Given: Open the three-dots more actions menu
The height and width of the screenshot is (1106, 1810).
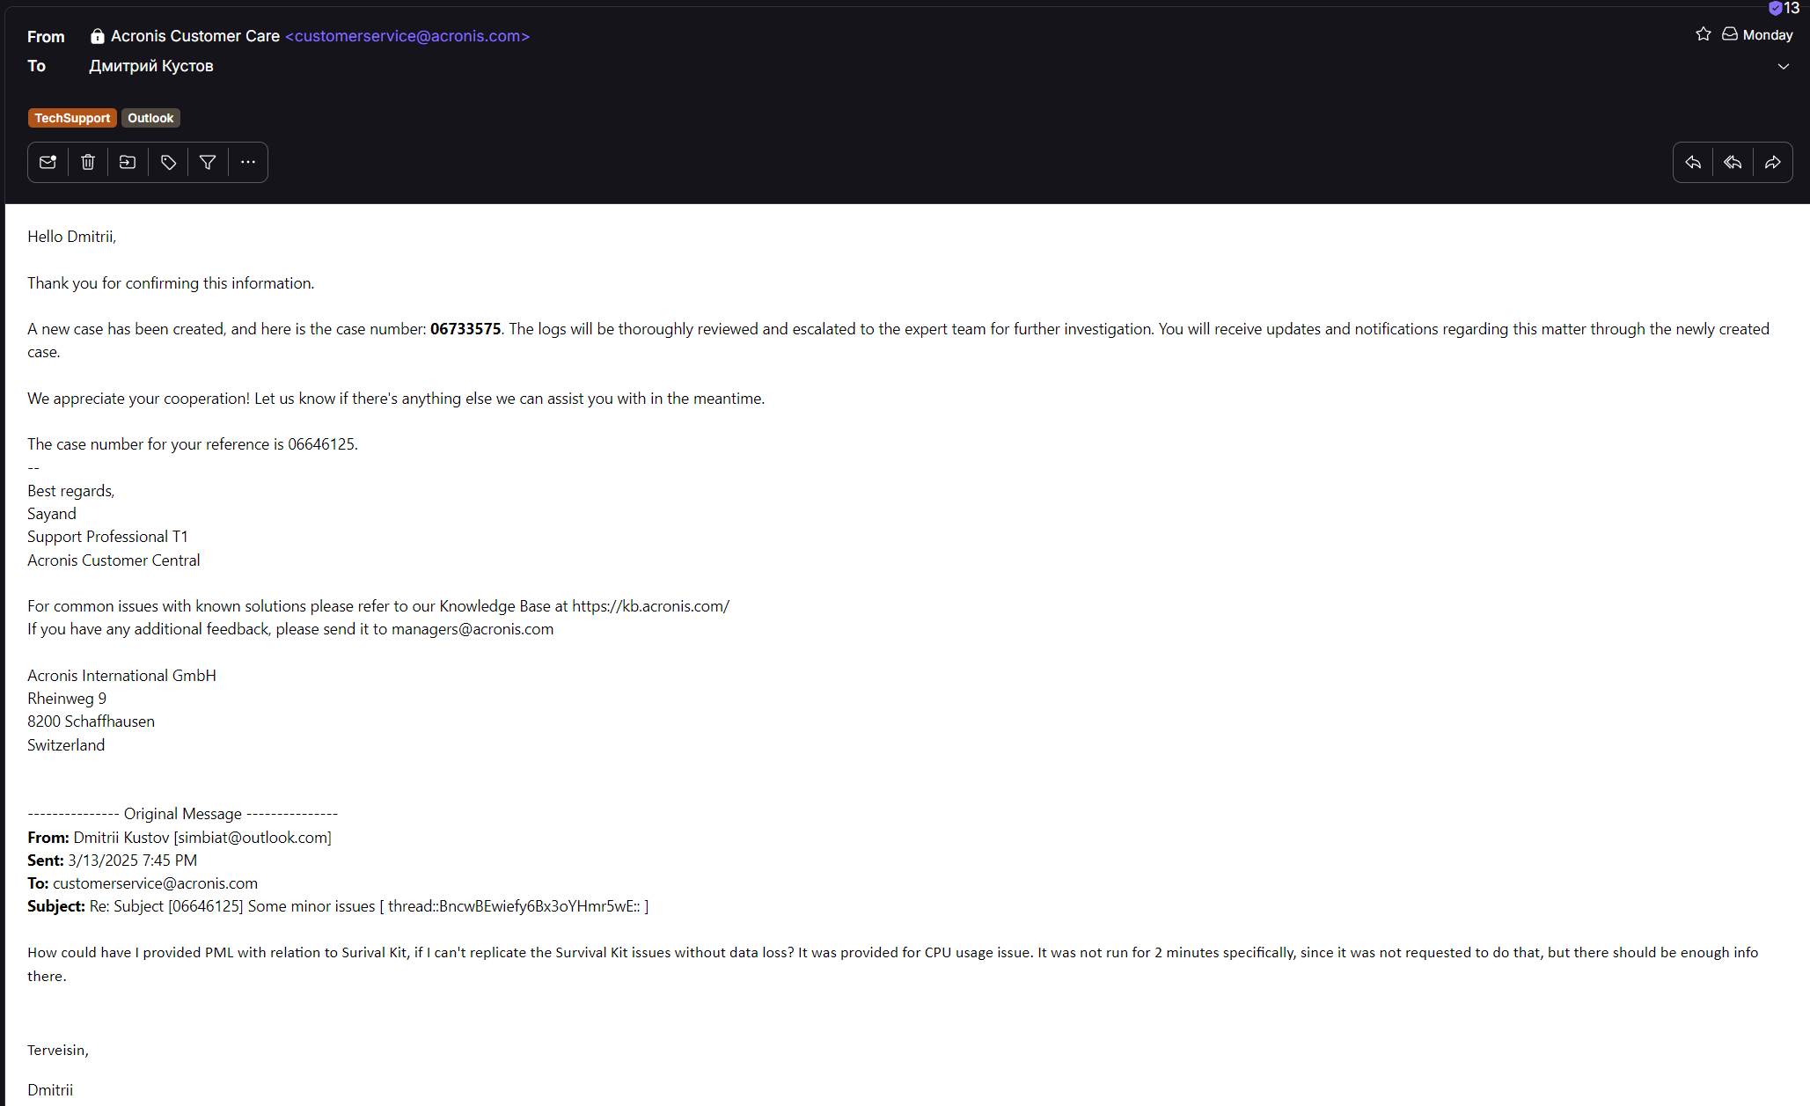Looking at the screenshot, I should [x=248, y=162].
